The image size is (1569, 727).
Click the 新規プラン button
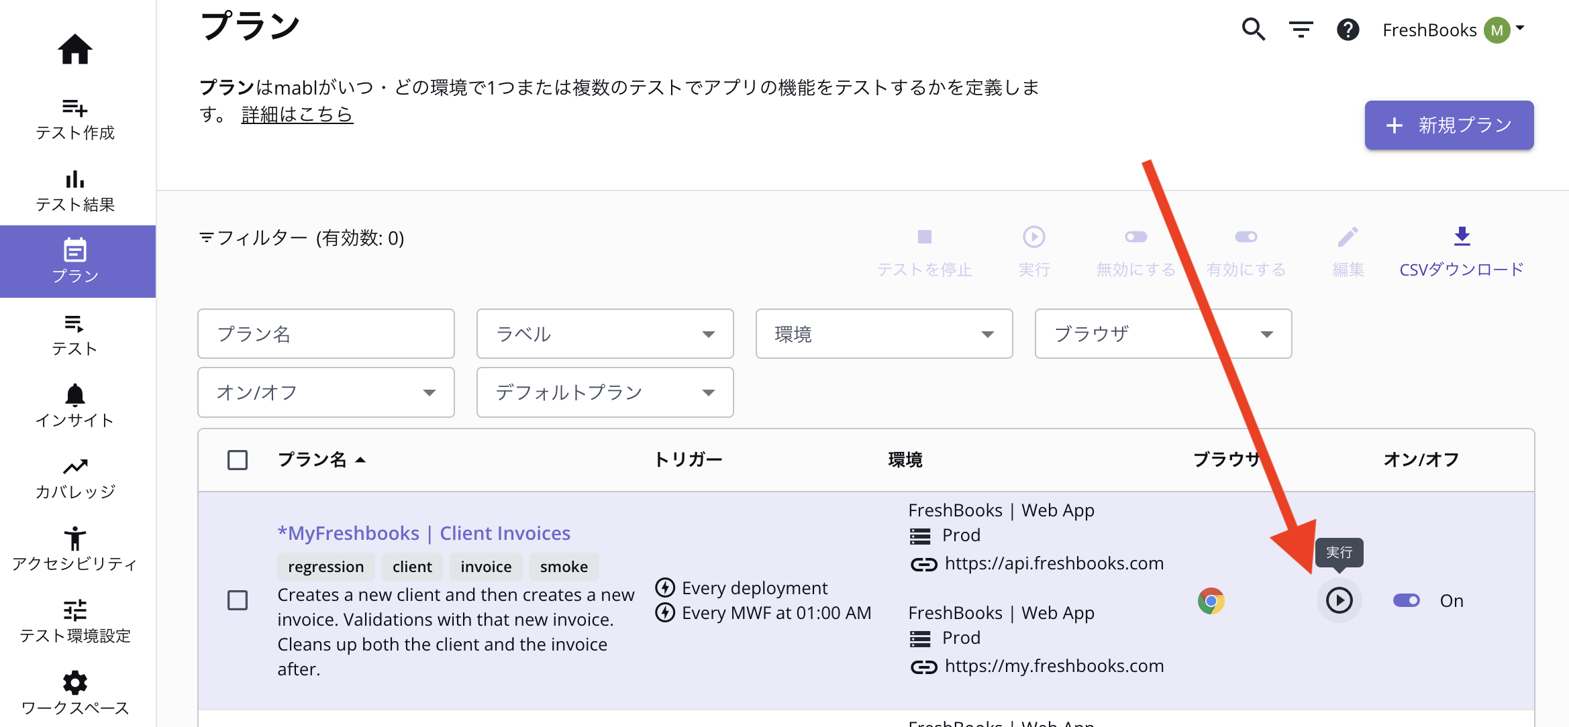[1449, 125]
